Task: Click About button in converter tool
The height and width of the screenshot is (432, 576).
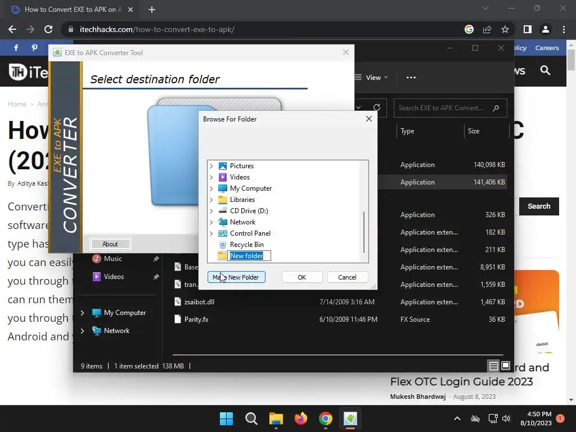Action: (x=110, y=244)
